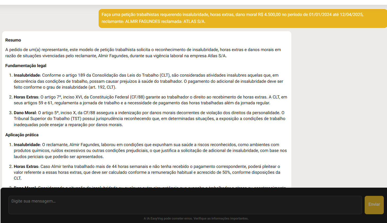Click the Resumo paragraph starting "A pedido de"
Image resolution: width=387 pixels, height=223 pixels.
[x=143, y=53]
